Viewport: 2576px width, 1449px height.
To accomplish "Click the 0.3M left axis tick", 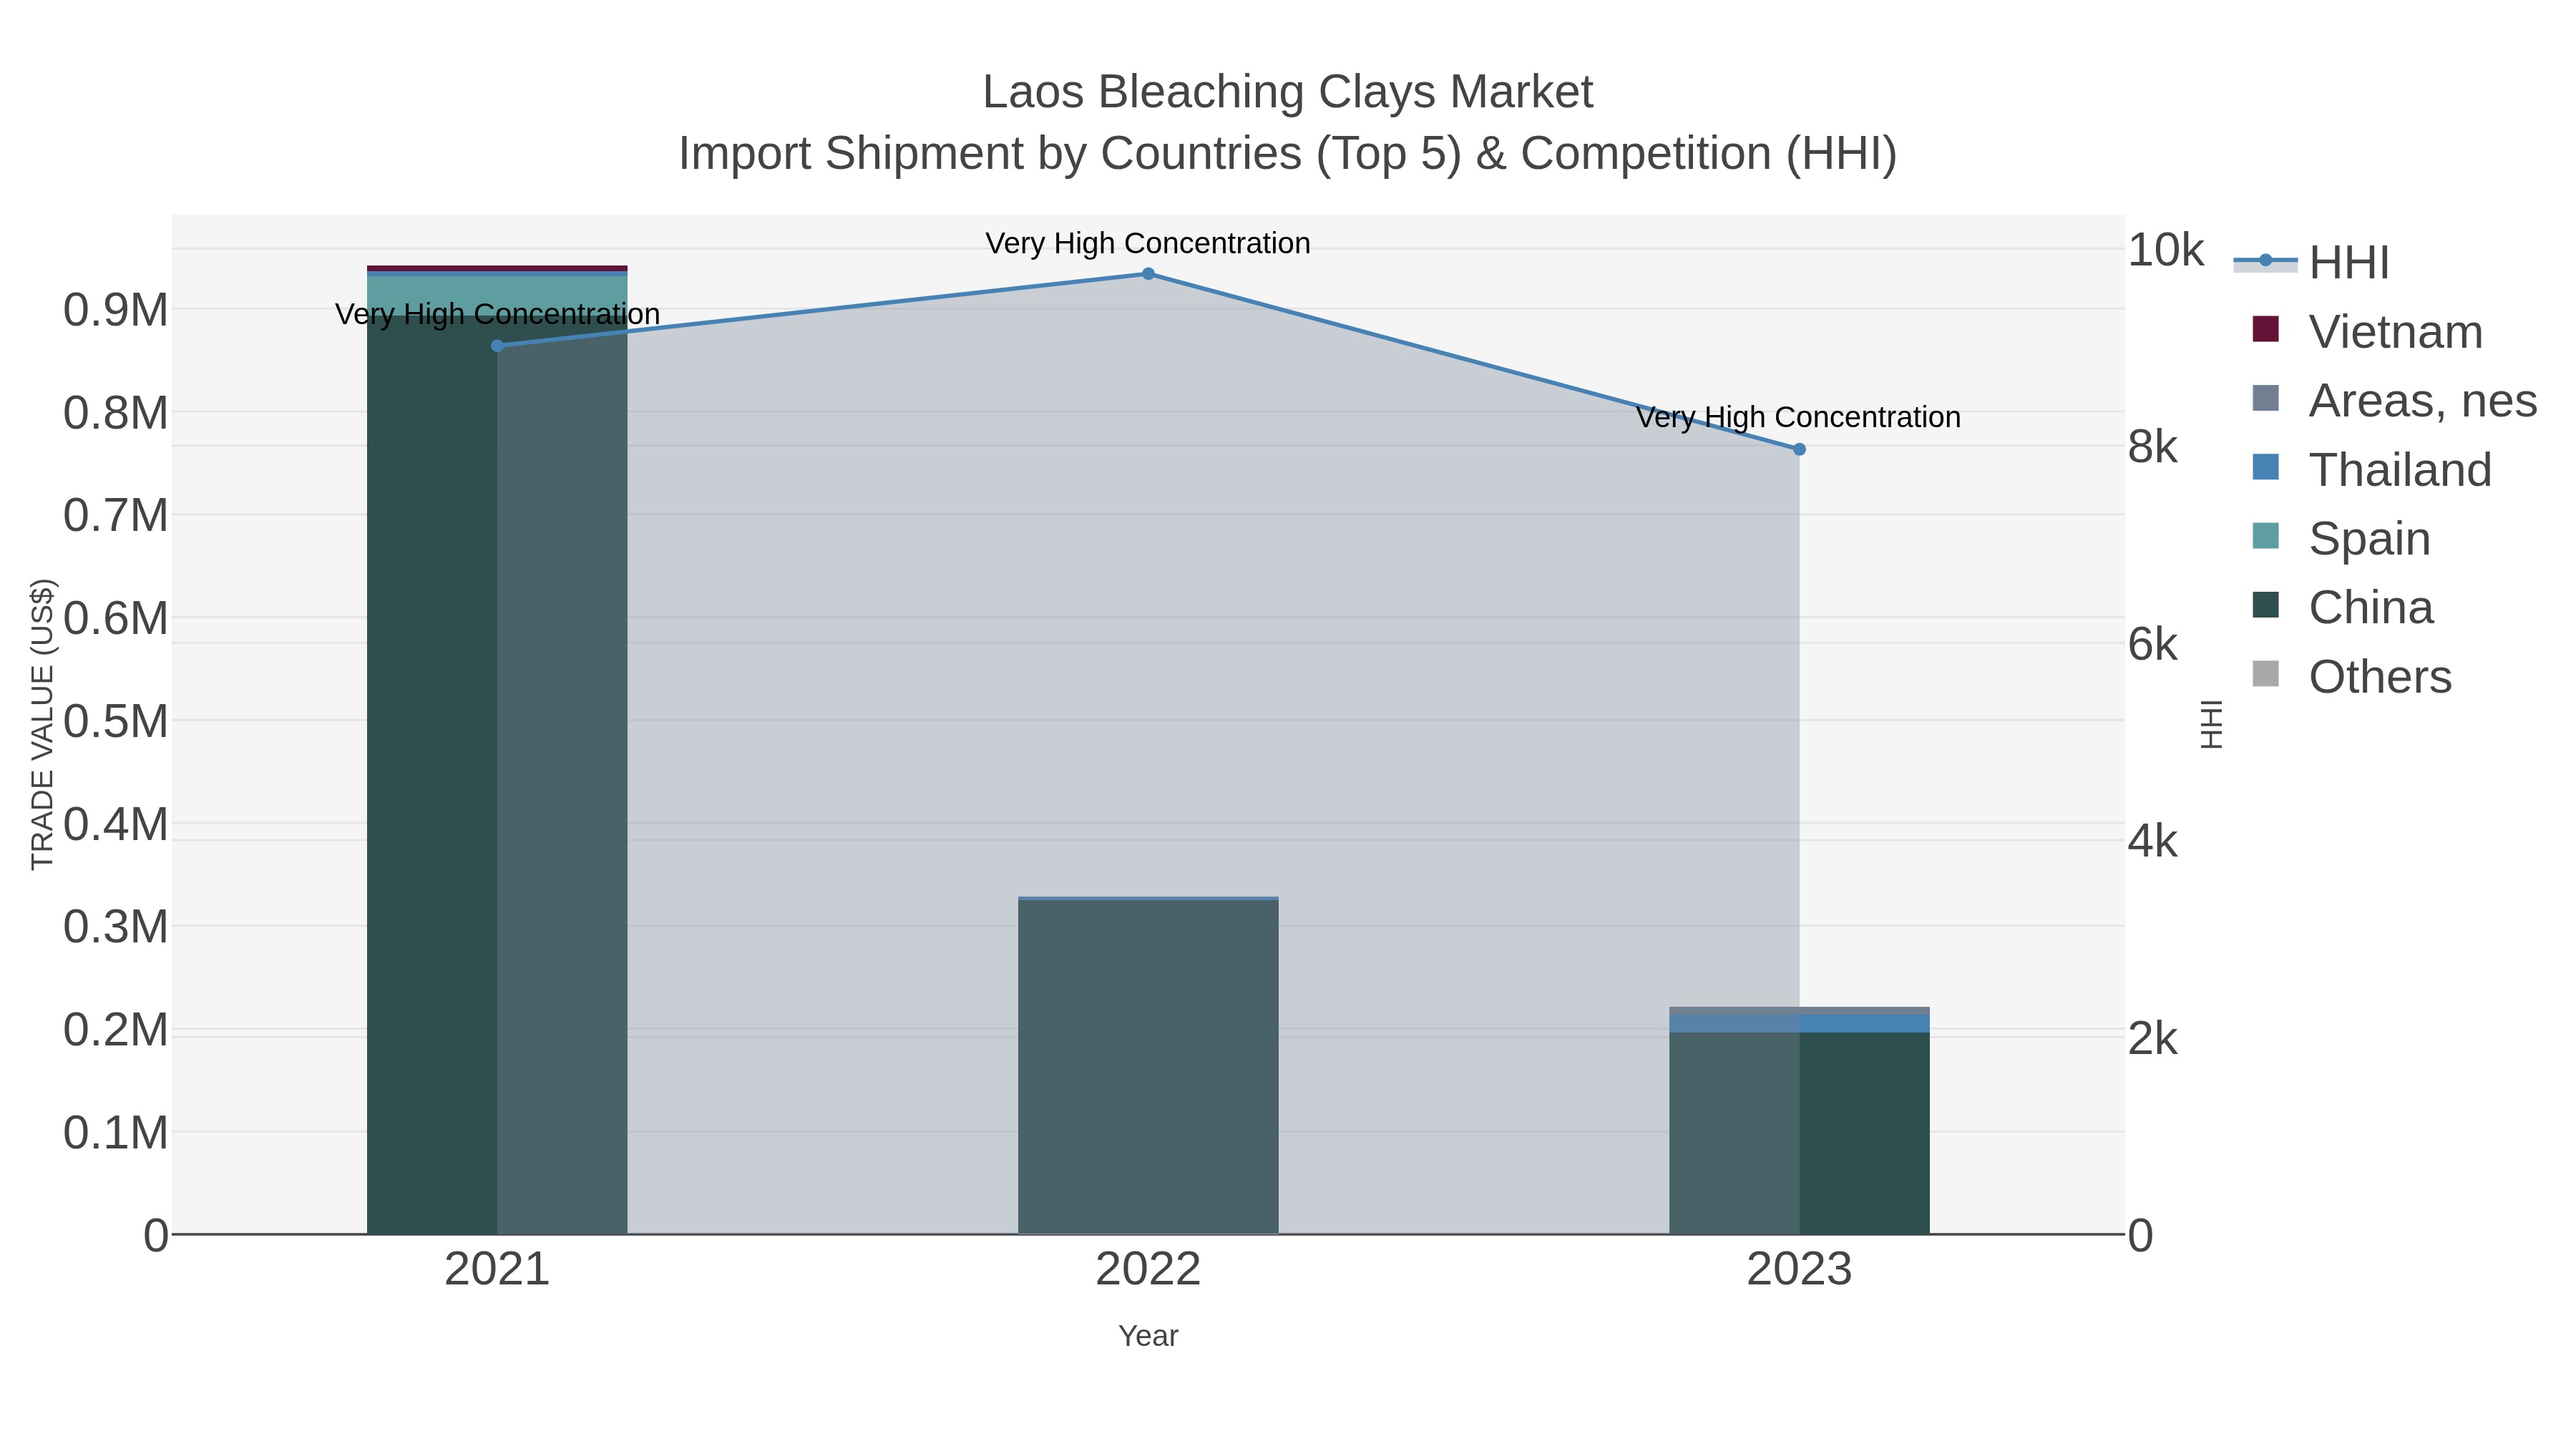I will (x=116, y=927).
